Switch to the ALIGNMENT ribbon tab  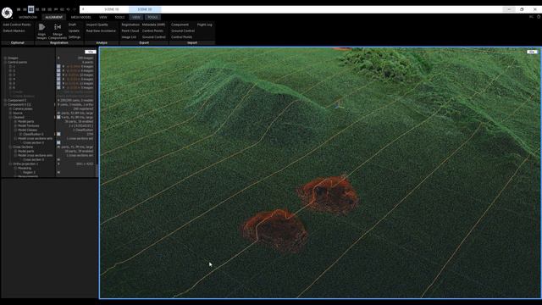(54, 17)
